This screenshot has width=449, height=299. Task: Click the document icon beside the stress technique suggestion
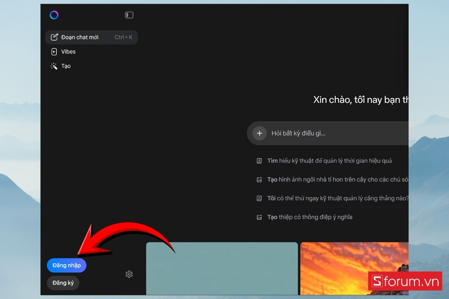tap(259, 198)
